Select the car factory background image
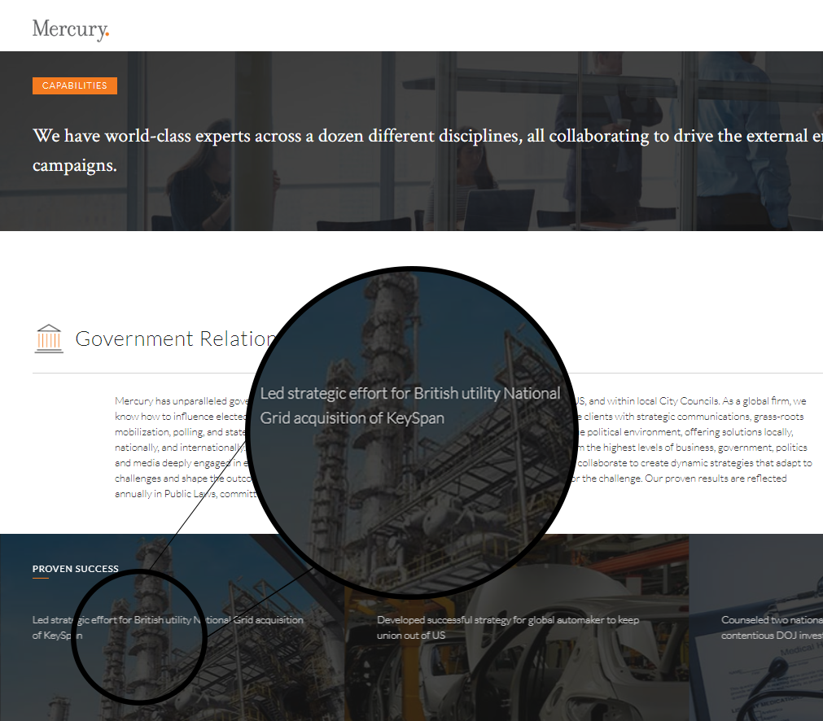Image resolution: width=823 pixels, height=721 pixels. (521, 675)
